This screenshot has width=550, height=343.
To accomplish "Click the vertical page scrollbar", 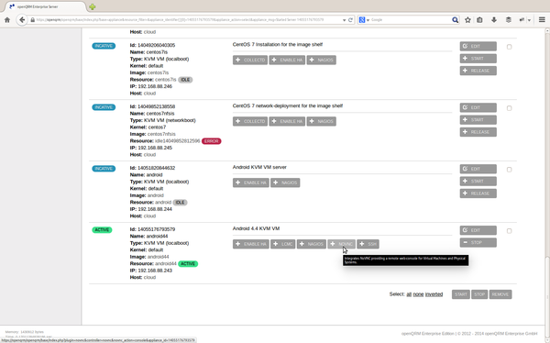I will click(547, 175).
